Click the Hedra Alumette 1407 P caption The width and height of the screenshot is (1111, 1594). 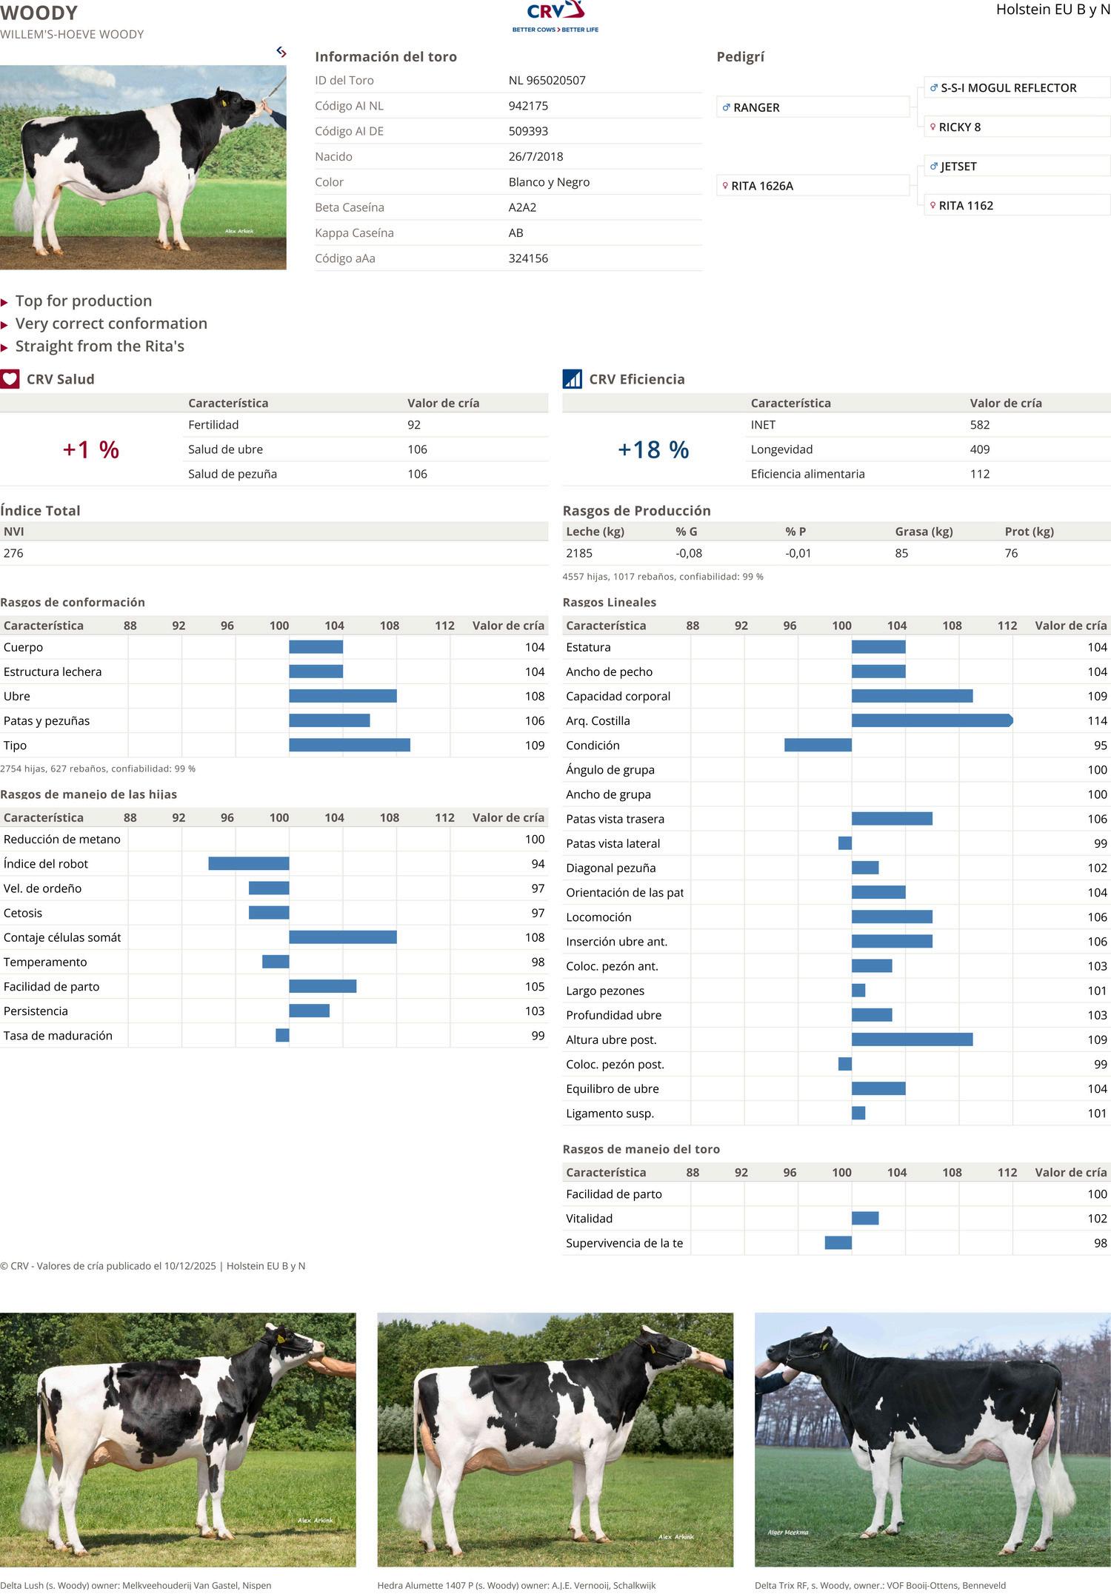[x=517, y=1585]
